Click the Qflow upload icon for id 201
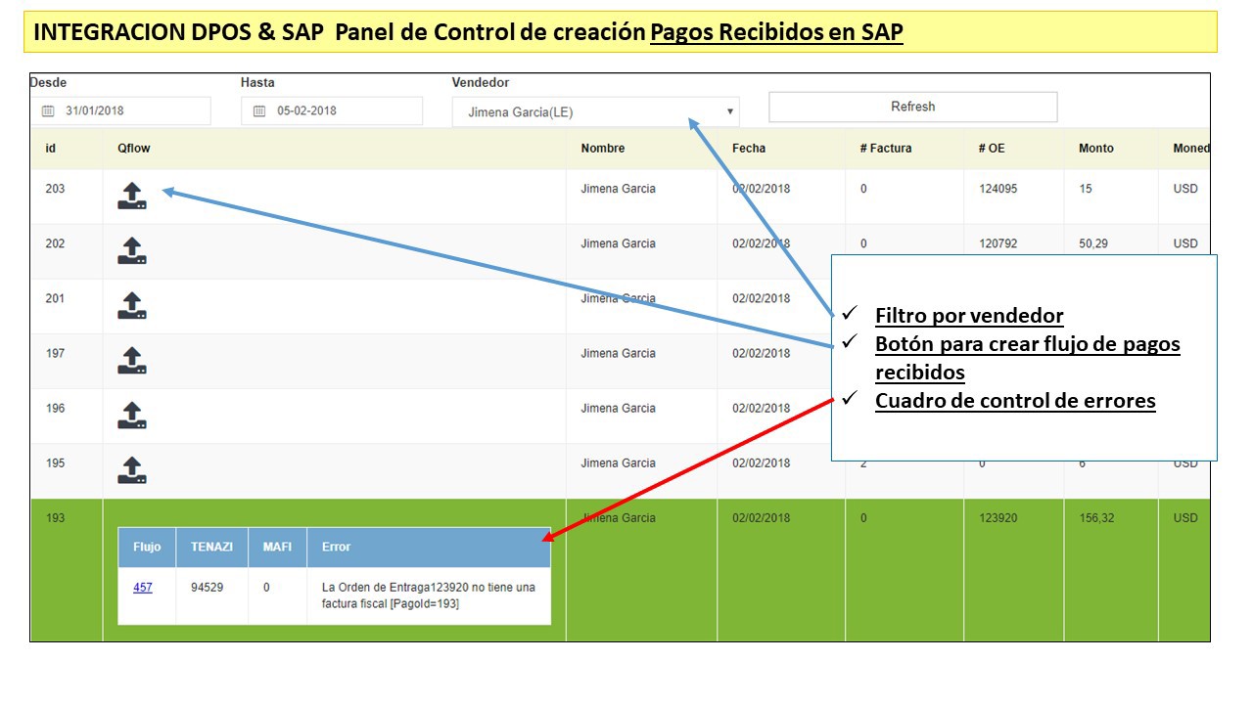The width and height of the screenshot is (1253, 704). click(x=132, y=306)
